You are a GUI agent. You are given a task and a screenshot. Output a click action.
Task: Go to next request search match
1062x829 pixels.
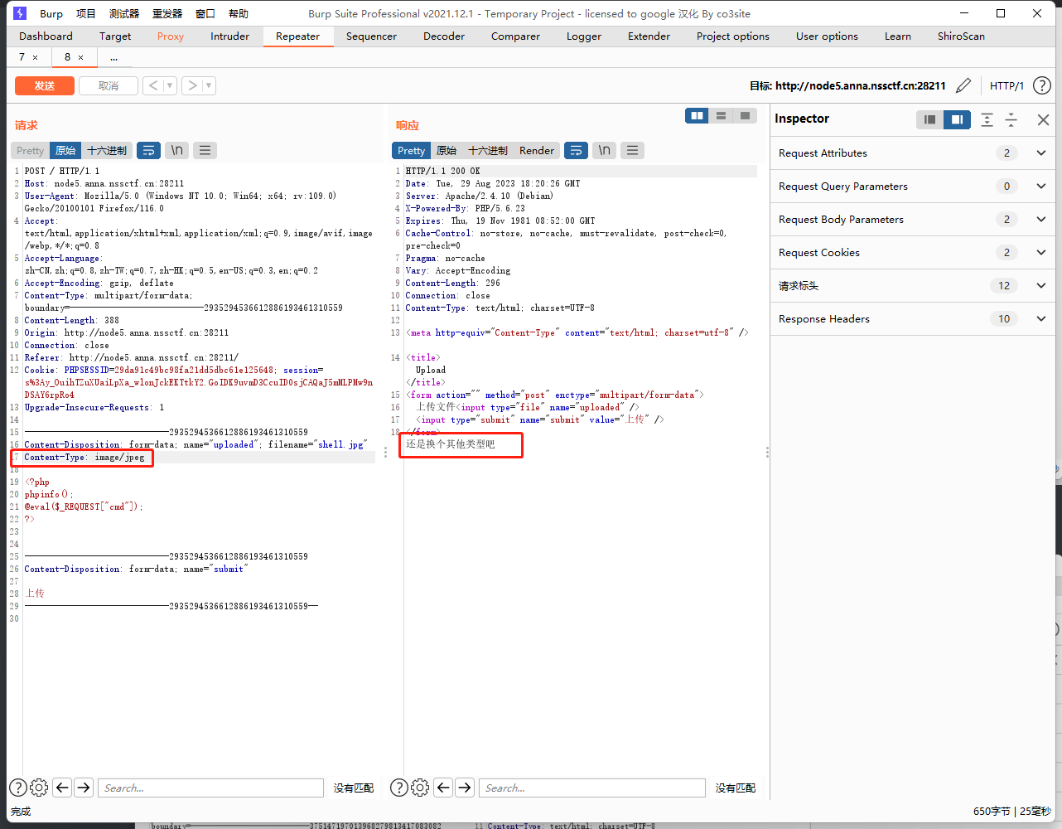[84, 788]
